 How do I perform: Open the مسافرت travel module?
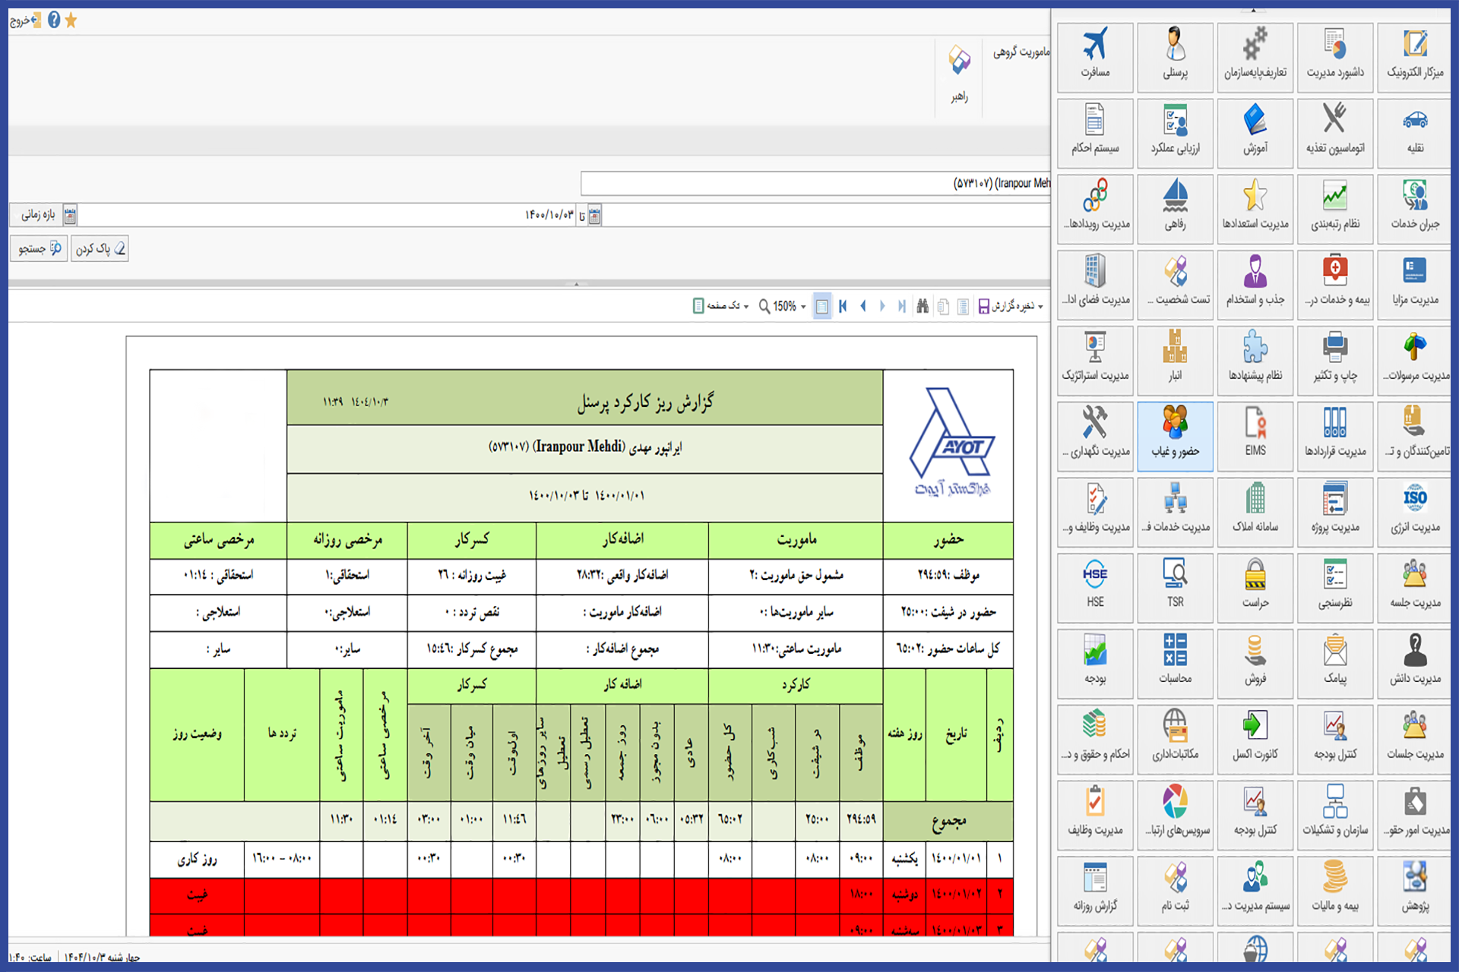[1094, 57]
